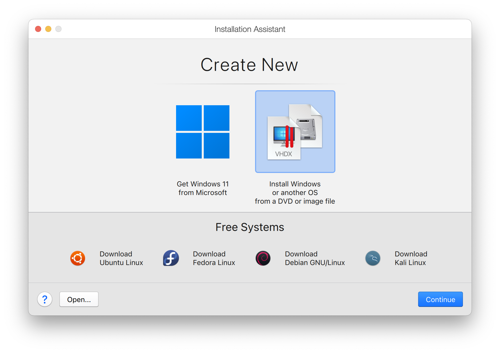The width and height of the screenshot is (500, 353).
Task: Click the Ubuntu Linux logo icon
Action: (77, 258)
